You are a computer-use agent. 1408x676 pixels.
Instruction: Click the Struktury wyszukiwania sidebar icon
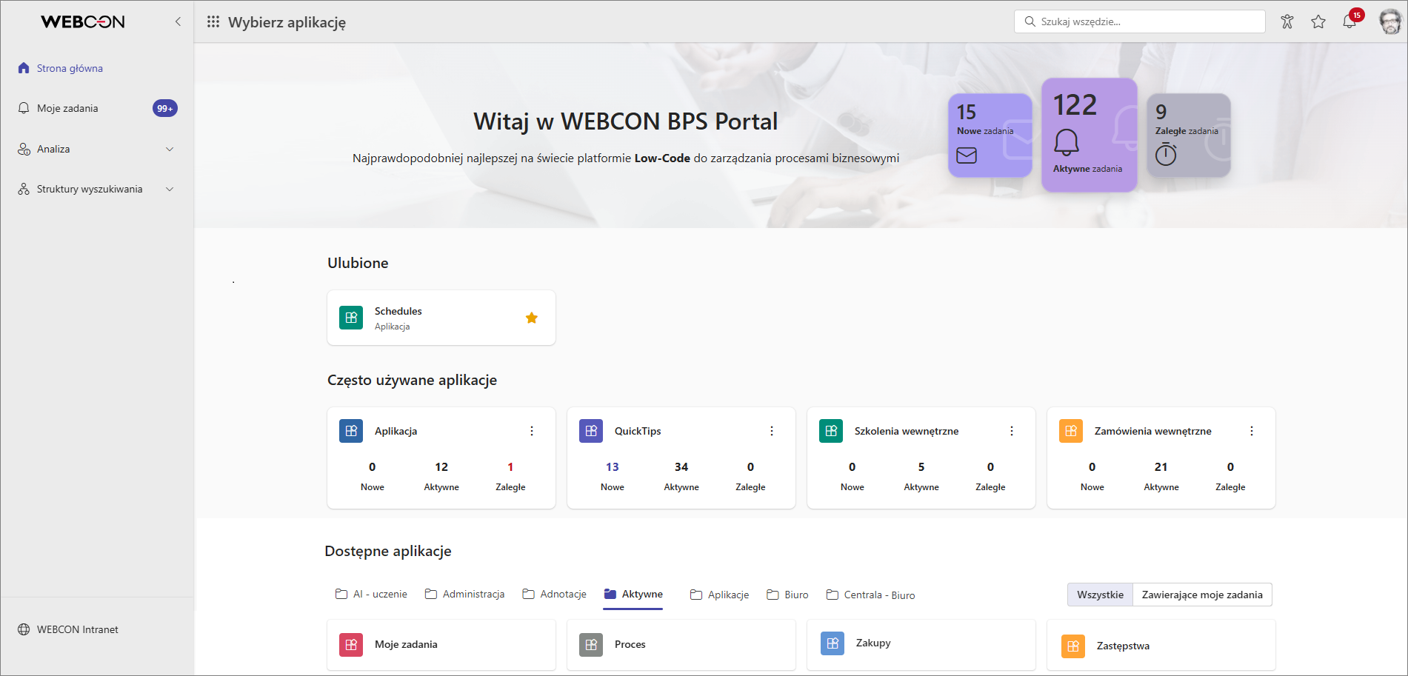[24, 189]
